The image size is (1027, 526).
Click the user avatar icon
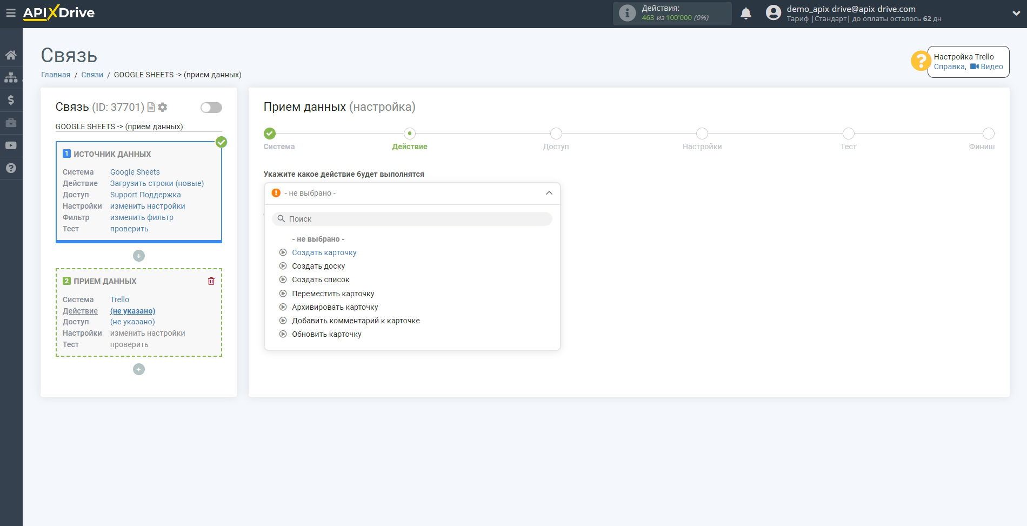coord(773,13)
